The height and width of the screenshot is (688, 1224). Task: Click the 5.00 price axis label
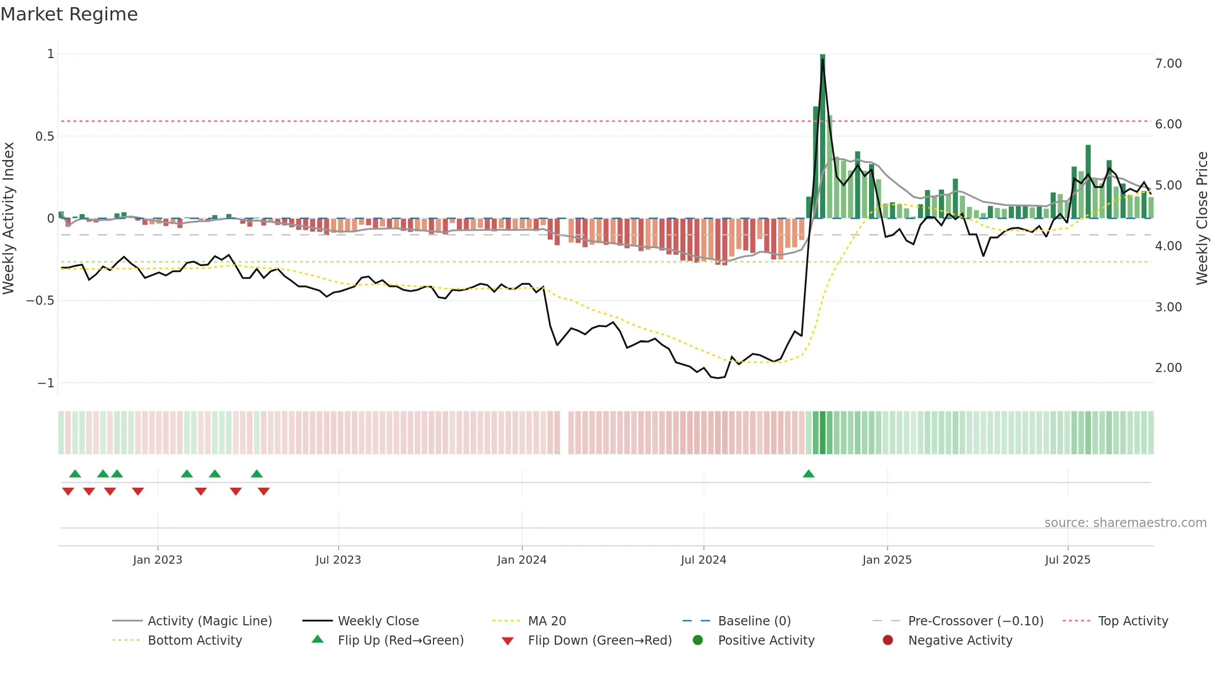click(1168, 186)
